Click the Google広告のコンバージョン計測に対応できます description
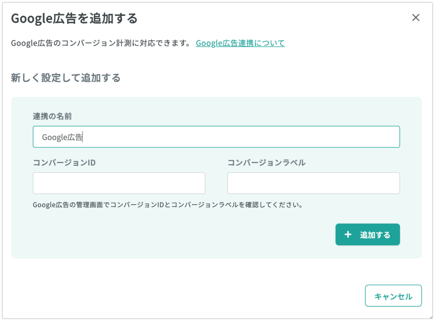 (101, 43)
